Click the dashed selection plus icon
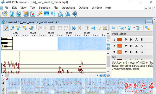 click(x=105, y=28)
